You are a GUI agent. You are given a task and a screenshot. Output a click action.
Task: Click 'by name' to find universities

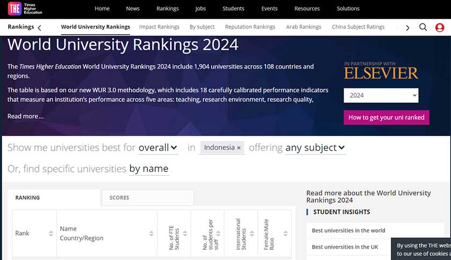(x=149, y=169)
